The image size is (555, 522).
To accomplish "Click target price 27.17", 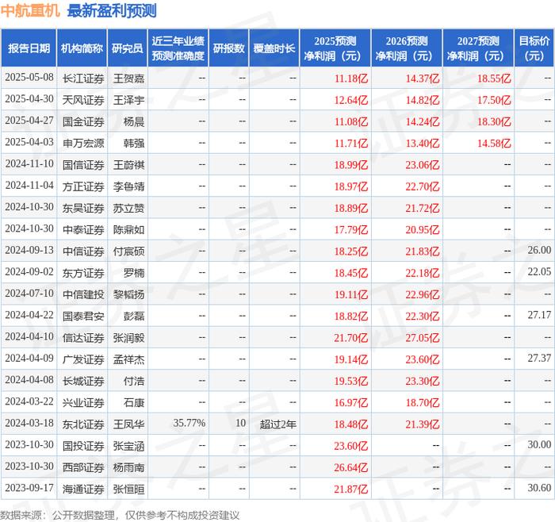I will pyautogui.click(x=539, y=315).
